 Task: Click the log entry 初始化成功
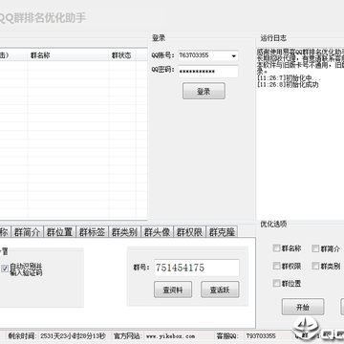(x=288, y=85)
